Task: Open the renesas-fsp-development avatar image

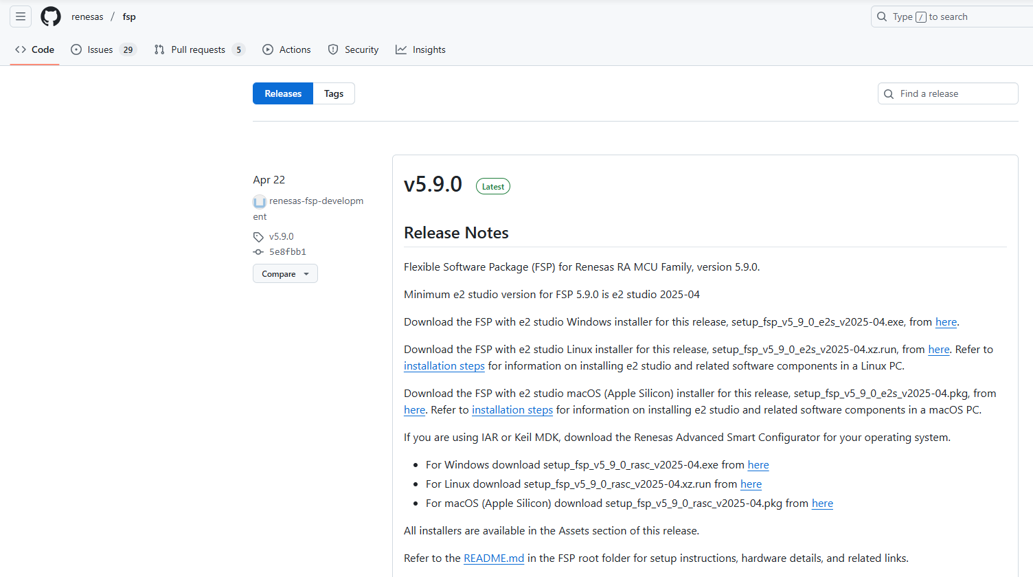Action: point(260,201)
